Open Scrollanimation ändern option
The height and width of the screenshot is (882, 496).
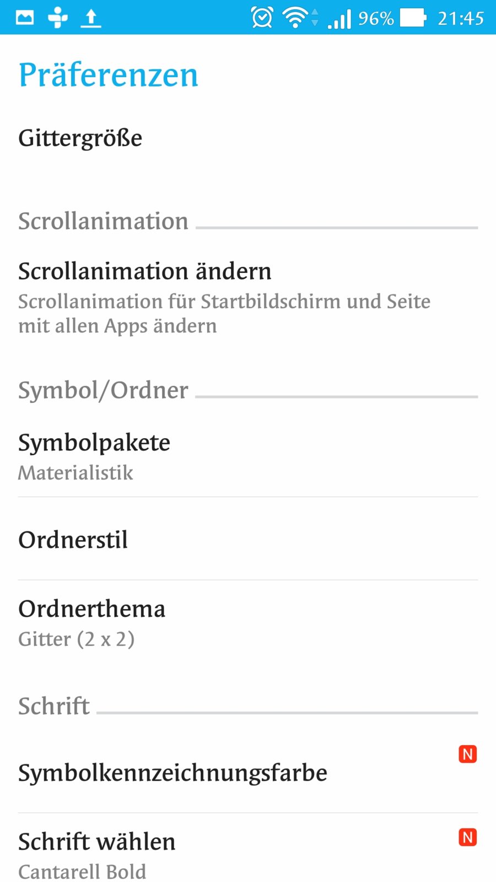tap(145, 271)
